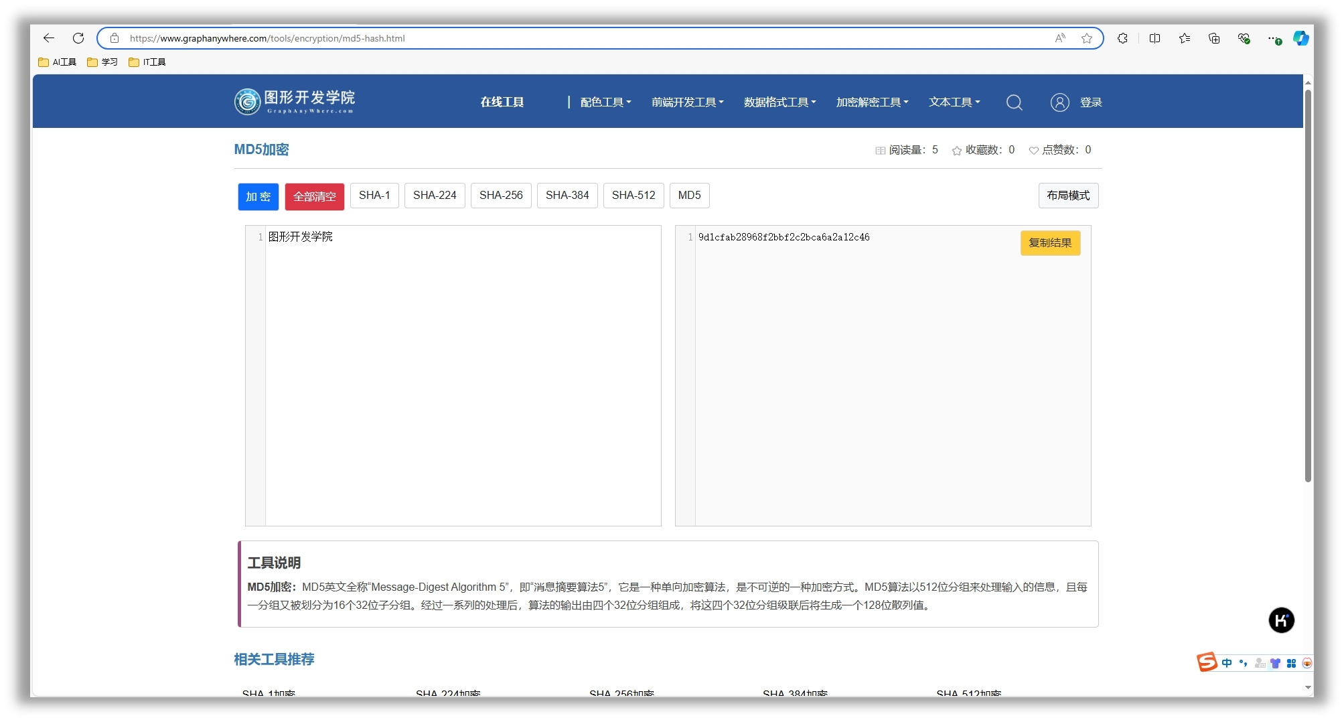Expand the 文本工具 dropdown menu
The image size is (1344, 722).
coord(954,102)
